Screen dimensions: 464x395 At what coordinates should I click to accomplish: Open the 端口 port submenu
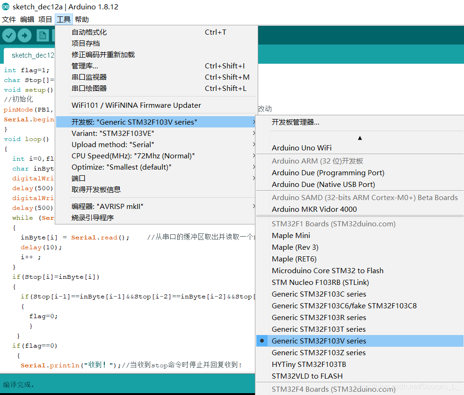point(156,178)
